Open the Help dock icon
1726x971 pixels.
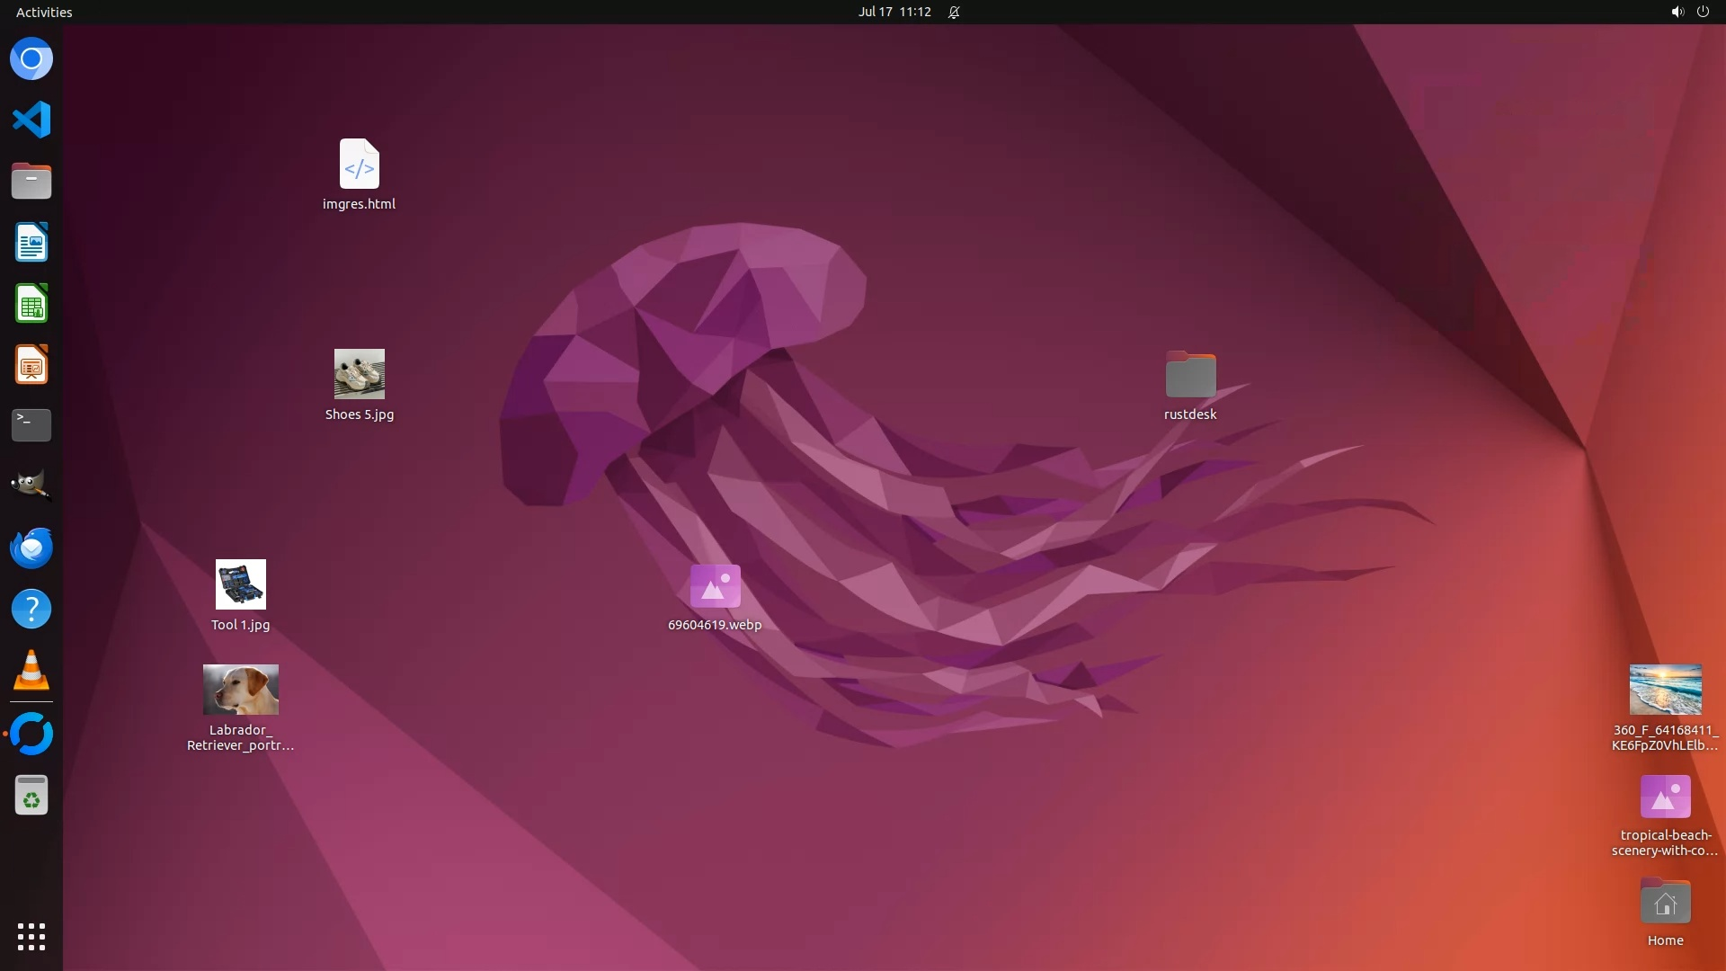point(31,610)
